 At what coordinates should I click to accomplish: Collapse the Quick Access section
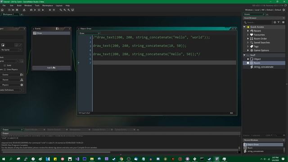244,27
